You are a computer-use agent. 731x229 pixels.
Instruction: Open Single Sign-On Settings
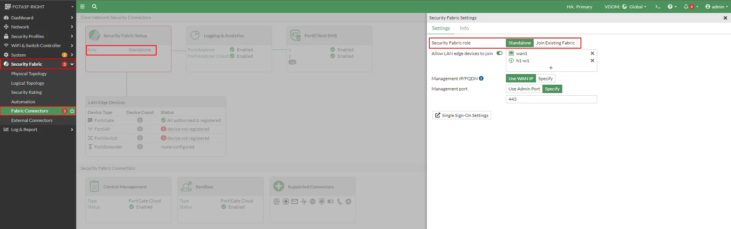pos(462,115)
